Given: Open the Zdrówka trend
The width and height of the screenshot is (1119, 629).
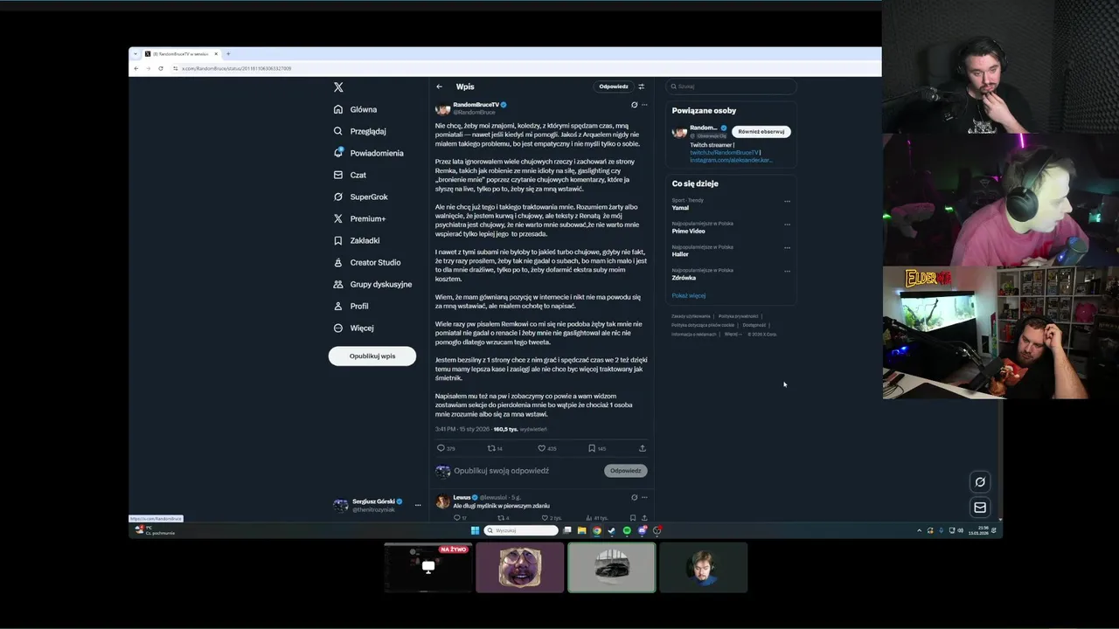Looking at the screenshot, I should pos(684,278).
